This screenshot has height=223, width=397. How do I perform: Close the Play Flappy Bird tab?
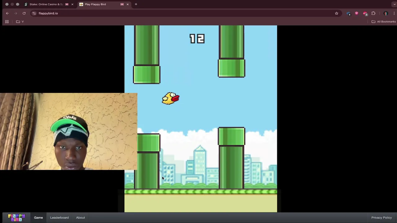127,4
